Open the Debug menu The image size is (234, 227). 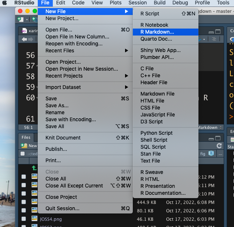point(180,3)
